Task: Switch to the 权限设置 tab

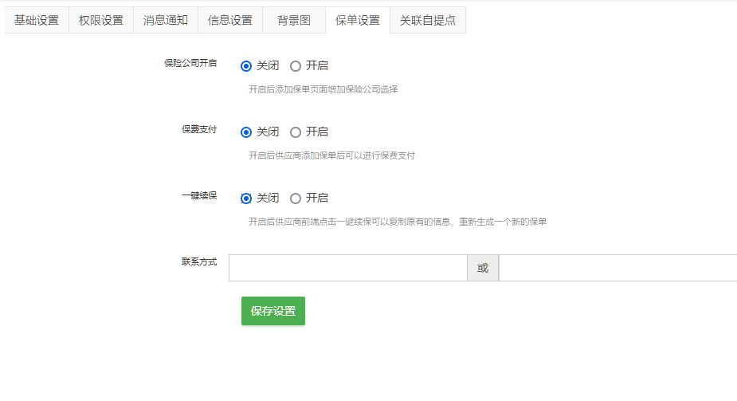Action: coord(101,20)
